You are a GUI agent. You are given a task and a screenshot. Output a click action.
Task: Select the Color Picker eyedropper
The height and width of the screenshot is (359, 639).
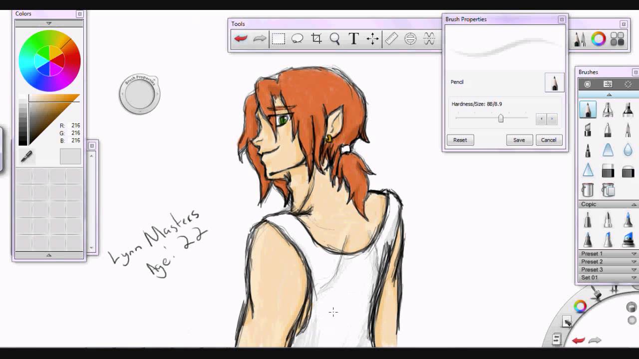[x=26, y=157]
